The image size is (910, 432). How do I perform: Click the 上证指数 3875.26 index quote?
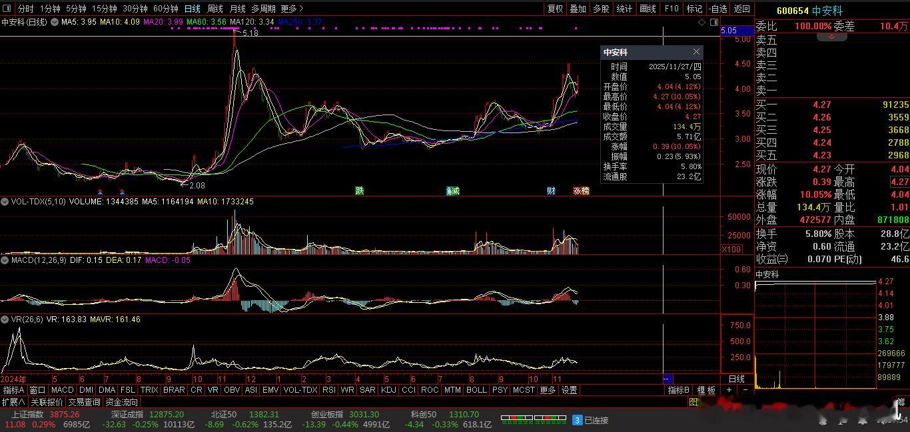45,414
